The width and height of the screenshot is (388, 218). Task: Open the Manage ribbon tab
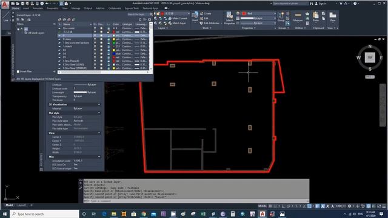(76, 8)
